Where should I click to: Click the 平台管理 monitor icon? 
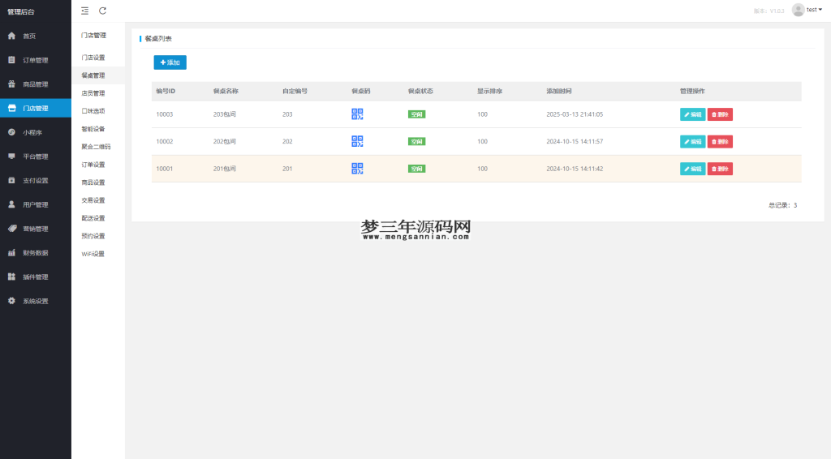click(x=11, y=157)
